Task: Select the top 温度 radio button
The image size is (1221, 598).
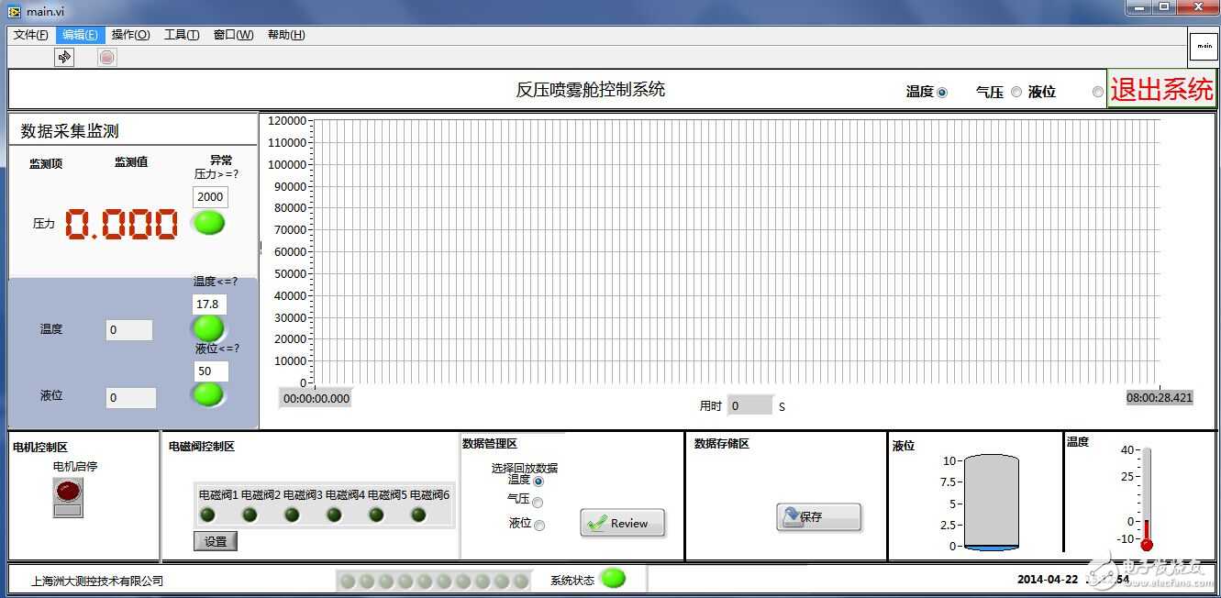Action: pyautogui.click(x=942, y=92)
